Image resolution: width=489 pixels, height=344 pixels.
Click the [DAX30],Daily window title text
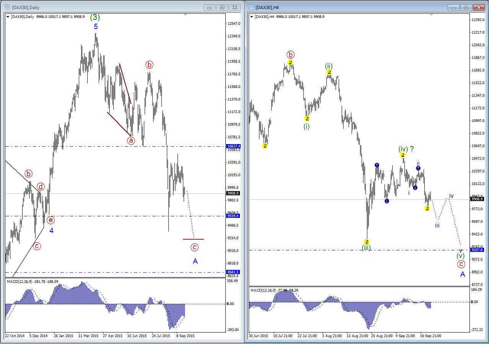point(26,7)
